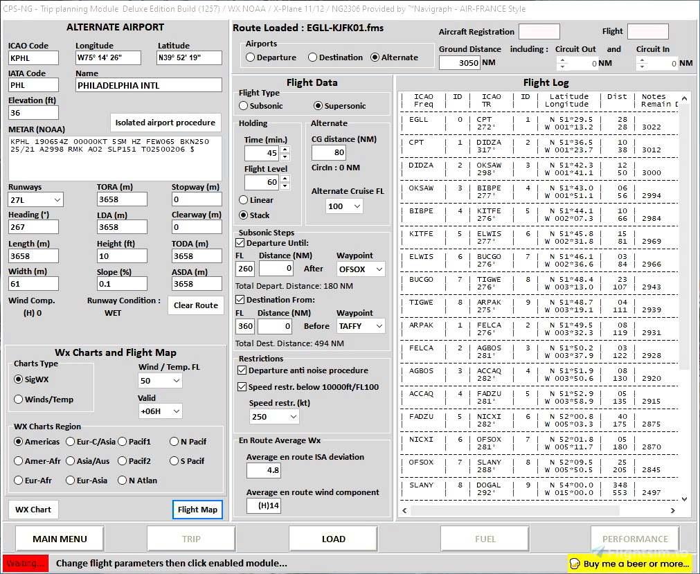Click the Average en route ISA deviation field
The width and height of the screenshot is (700, 574).
point(264,470)
